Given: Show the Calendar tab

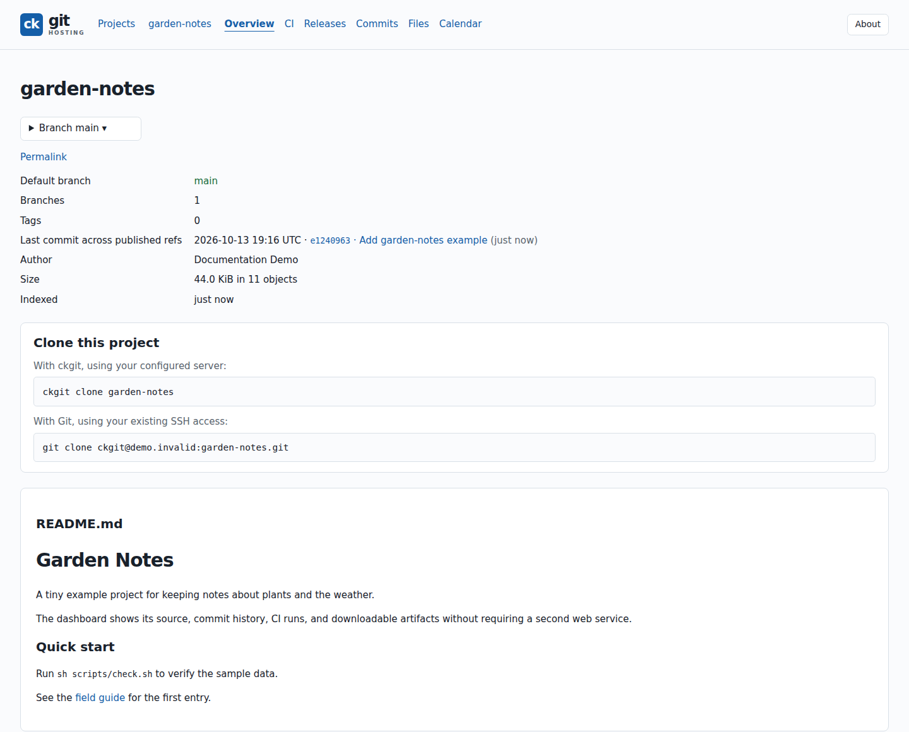Looking at the screenshot, I should pos(460,24).
